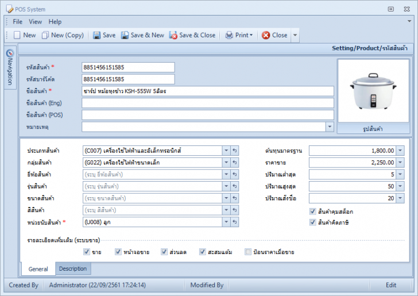The image size is (418, 296).
Task: Restore the POS System window
Action: coord(391,9)
